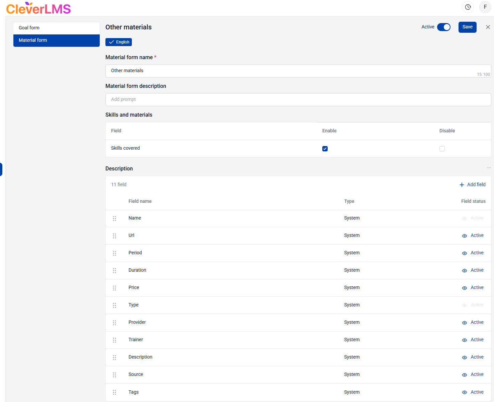Image resolution: width=494 pixels, height=402 pixels.
Task: Check Skills covered Disable checkbox
Action: 442,149
